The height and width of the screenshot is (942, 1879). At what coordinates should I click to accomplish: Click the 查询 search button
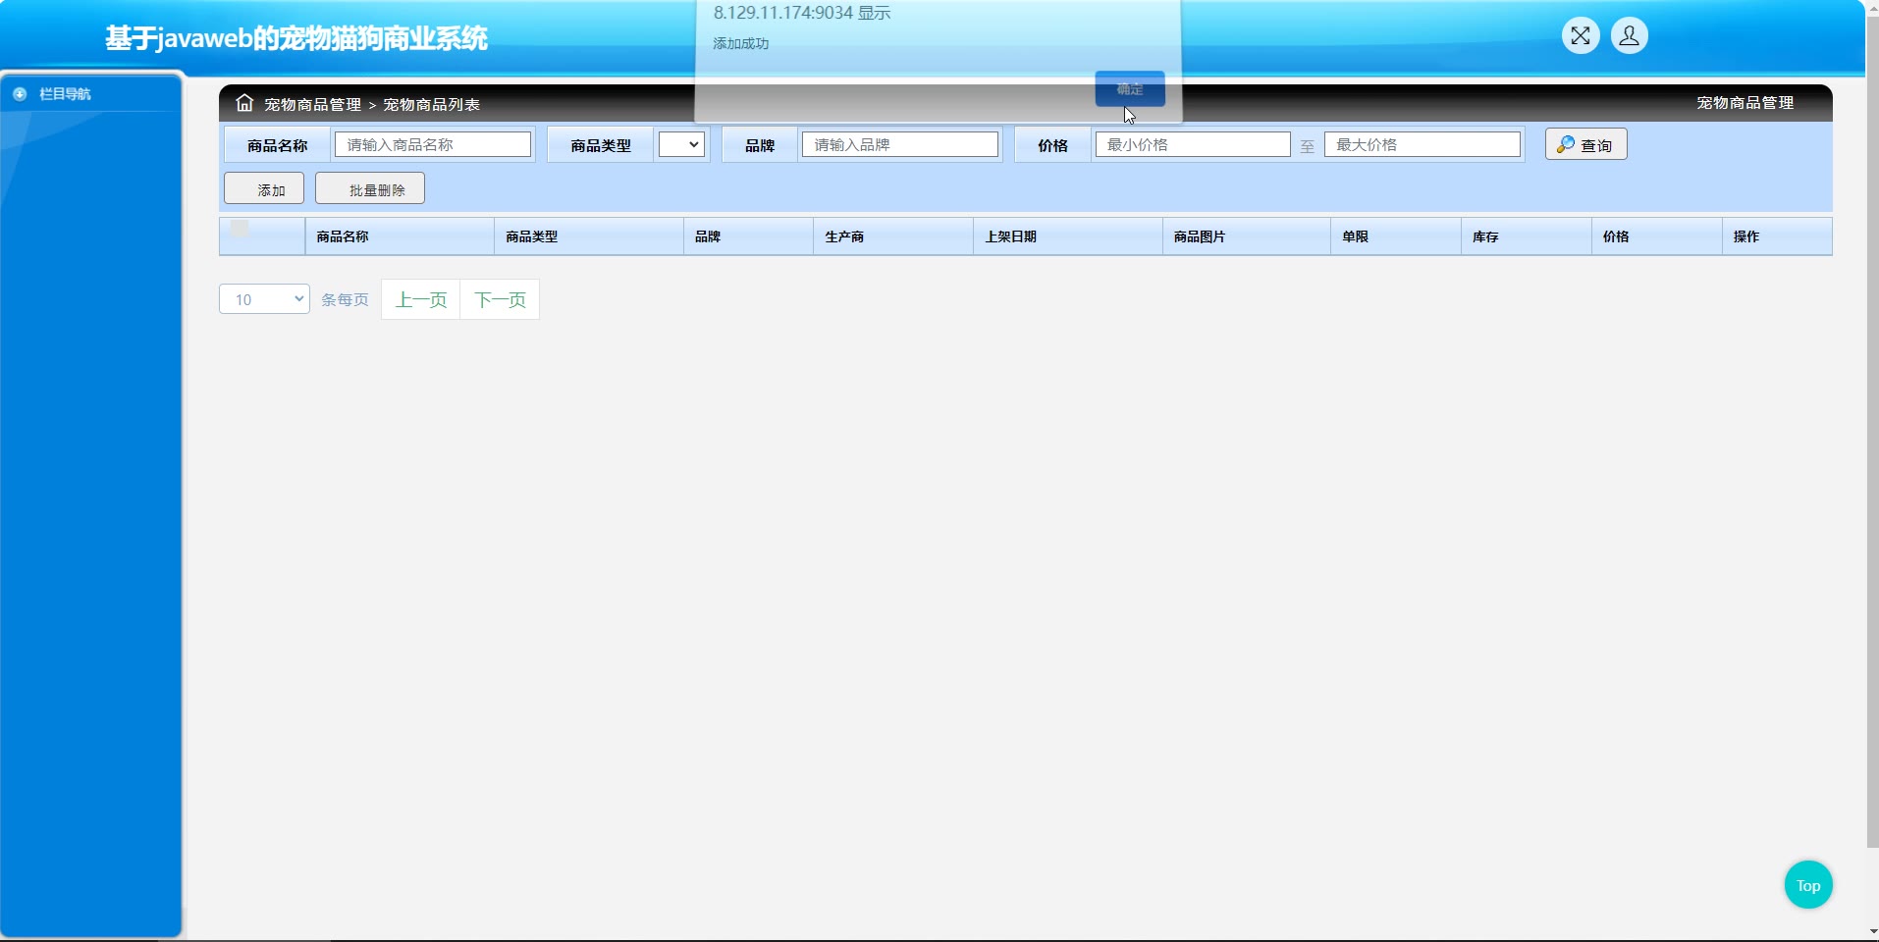1586,144
